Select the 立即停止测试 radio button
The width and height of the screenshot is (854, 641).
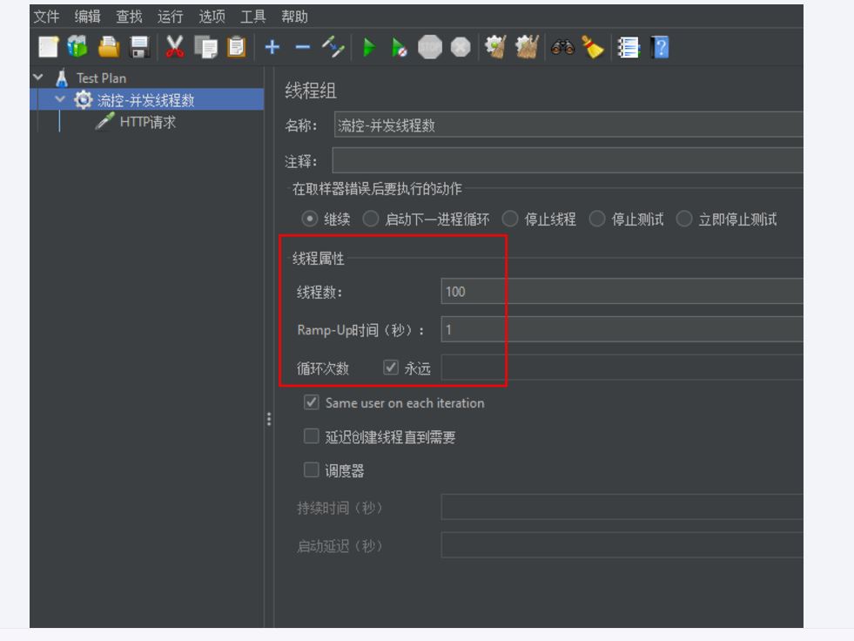[x=684, y=219]
